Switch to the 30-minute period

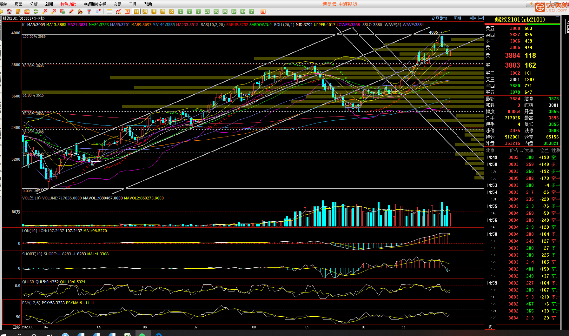click(216, 11)
